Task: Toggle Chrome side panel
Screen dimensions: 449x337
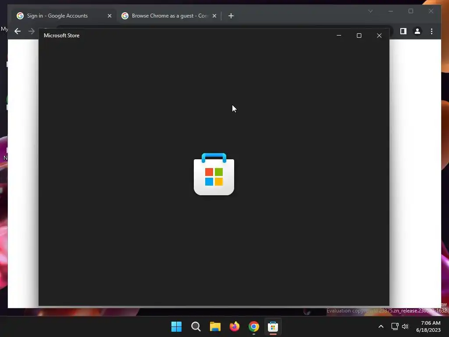Action: [x=403, y=31]
